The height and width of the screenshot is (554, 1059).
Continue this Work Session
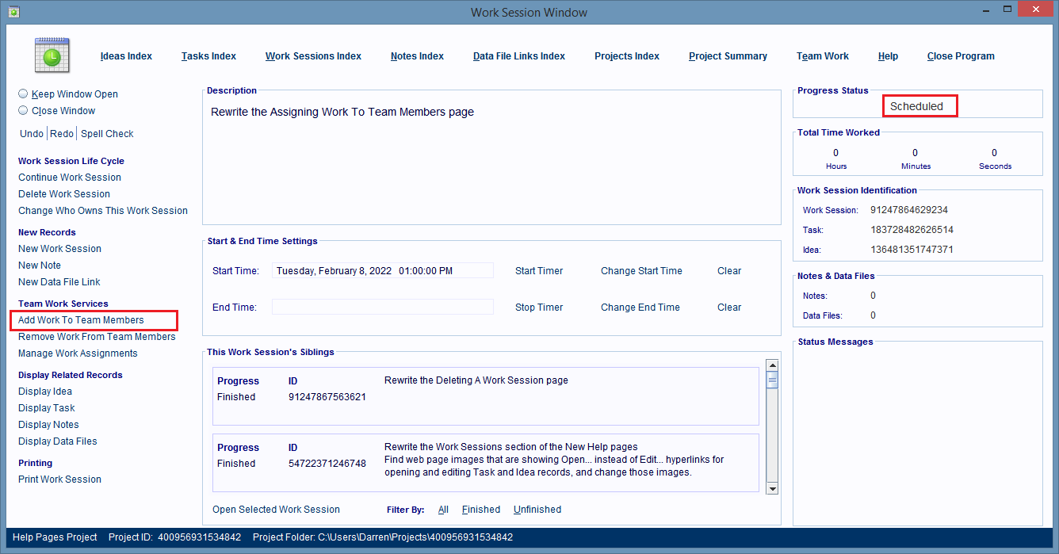[x=69, y=177]
